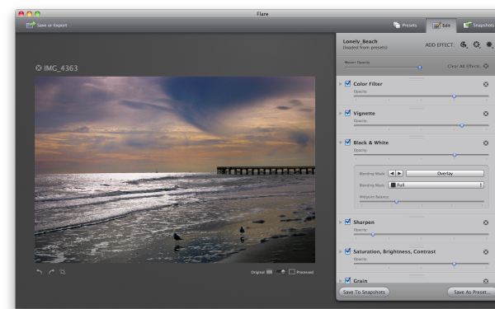Image resolution: width=495 pixels, height=309 pixels.
Task: Click the Save or Export toolbar icon
Action: click(31, 25)
